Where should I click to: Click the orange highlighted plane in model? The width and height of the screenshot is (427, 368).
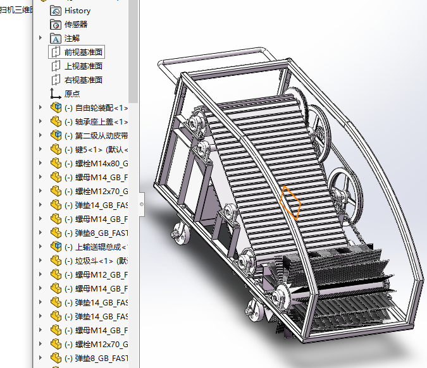point(290,203)
